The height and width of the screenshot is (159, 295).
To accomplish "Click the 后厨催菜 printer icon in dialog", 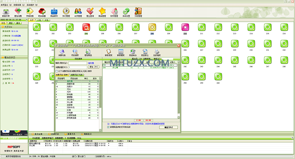I will tap(157, 53).
